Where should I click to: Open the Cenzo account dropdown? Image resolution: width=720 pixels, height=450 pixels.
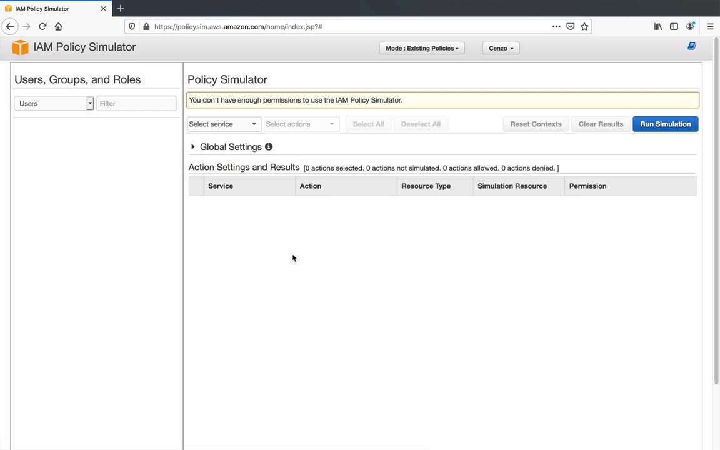pyautogui.click(x=501, y=48)
